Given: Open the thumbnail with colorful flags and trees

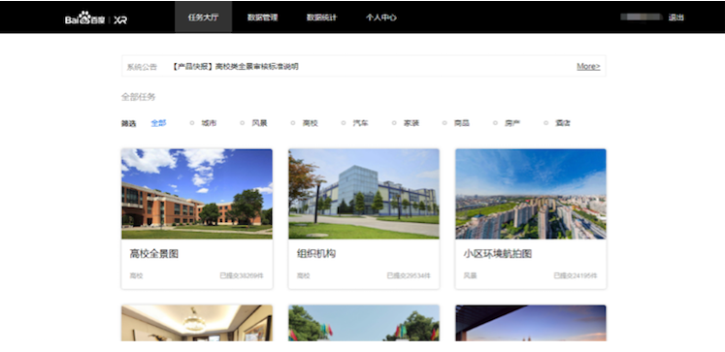Looking at the screenshot, I should pyautogui.click(x=364, y=323).
